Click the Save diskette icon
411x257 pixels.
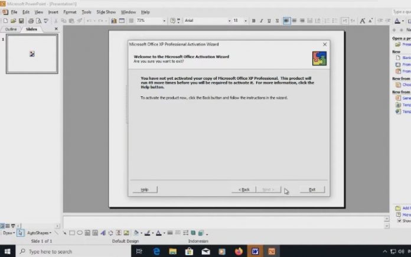click(x=21, y=21)
